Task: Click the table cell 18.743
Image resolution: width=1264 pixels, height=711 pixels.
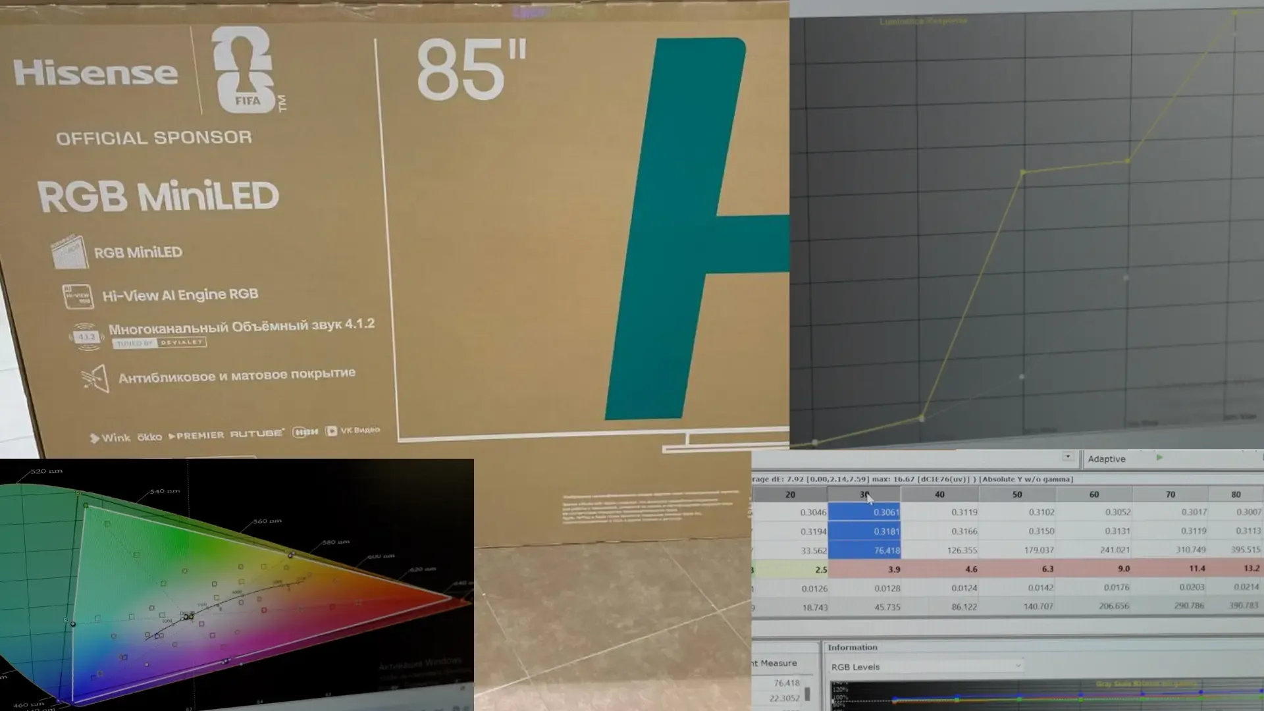Action: point(790,608)
